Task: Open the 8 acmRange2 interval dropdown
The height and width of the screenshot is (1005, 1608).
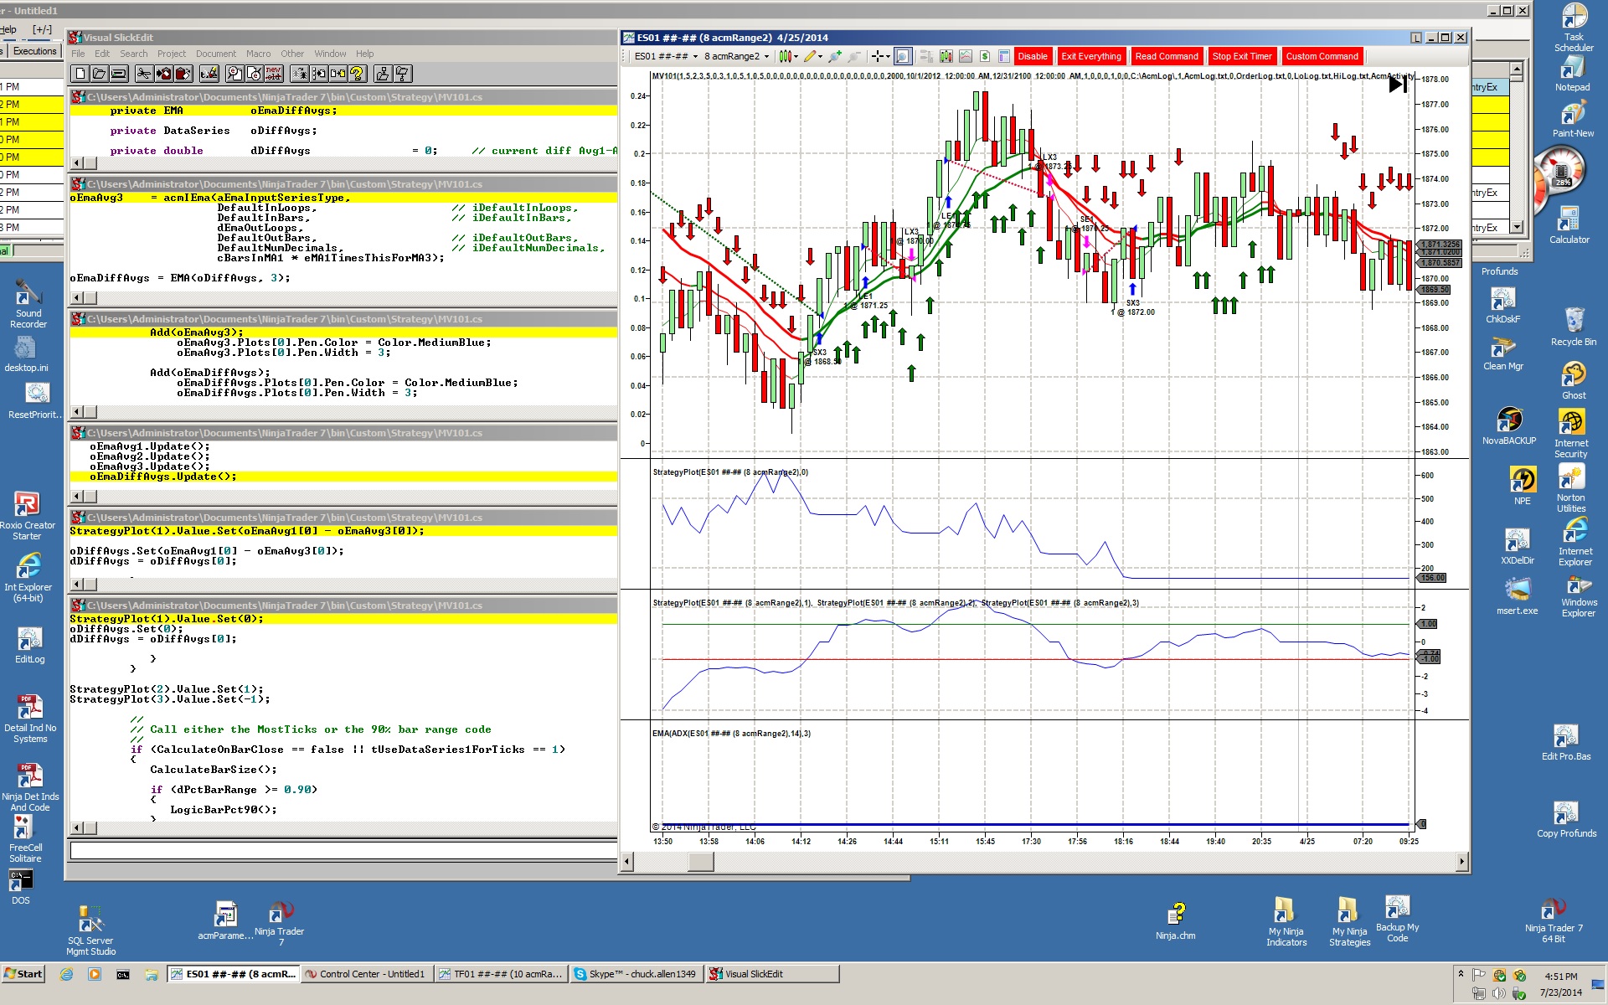Action: [x=765, y=56]
